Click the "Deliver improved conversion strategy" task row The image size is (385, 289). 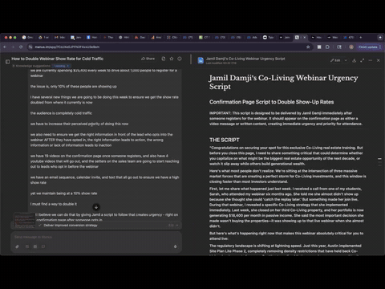tap(71, 226)
